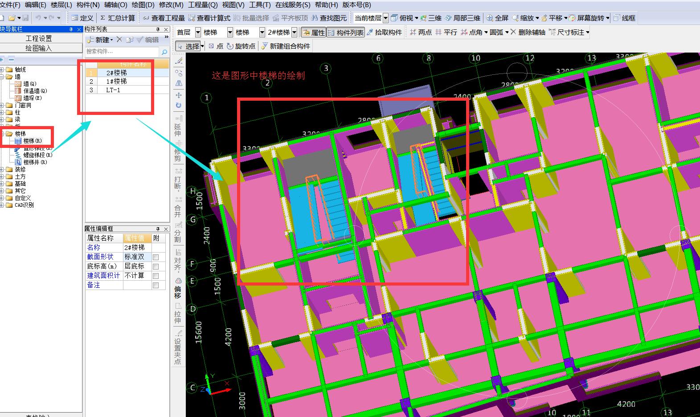Select the 点 point draw tool
700x417 pixels.
(x=216, y=46)
